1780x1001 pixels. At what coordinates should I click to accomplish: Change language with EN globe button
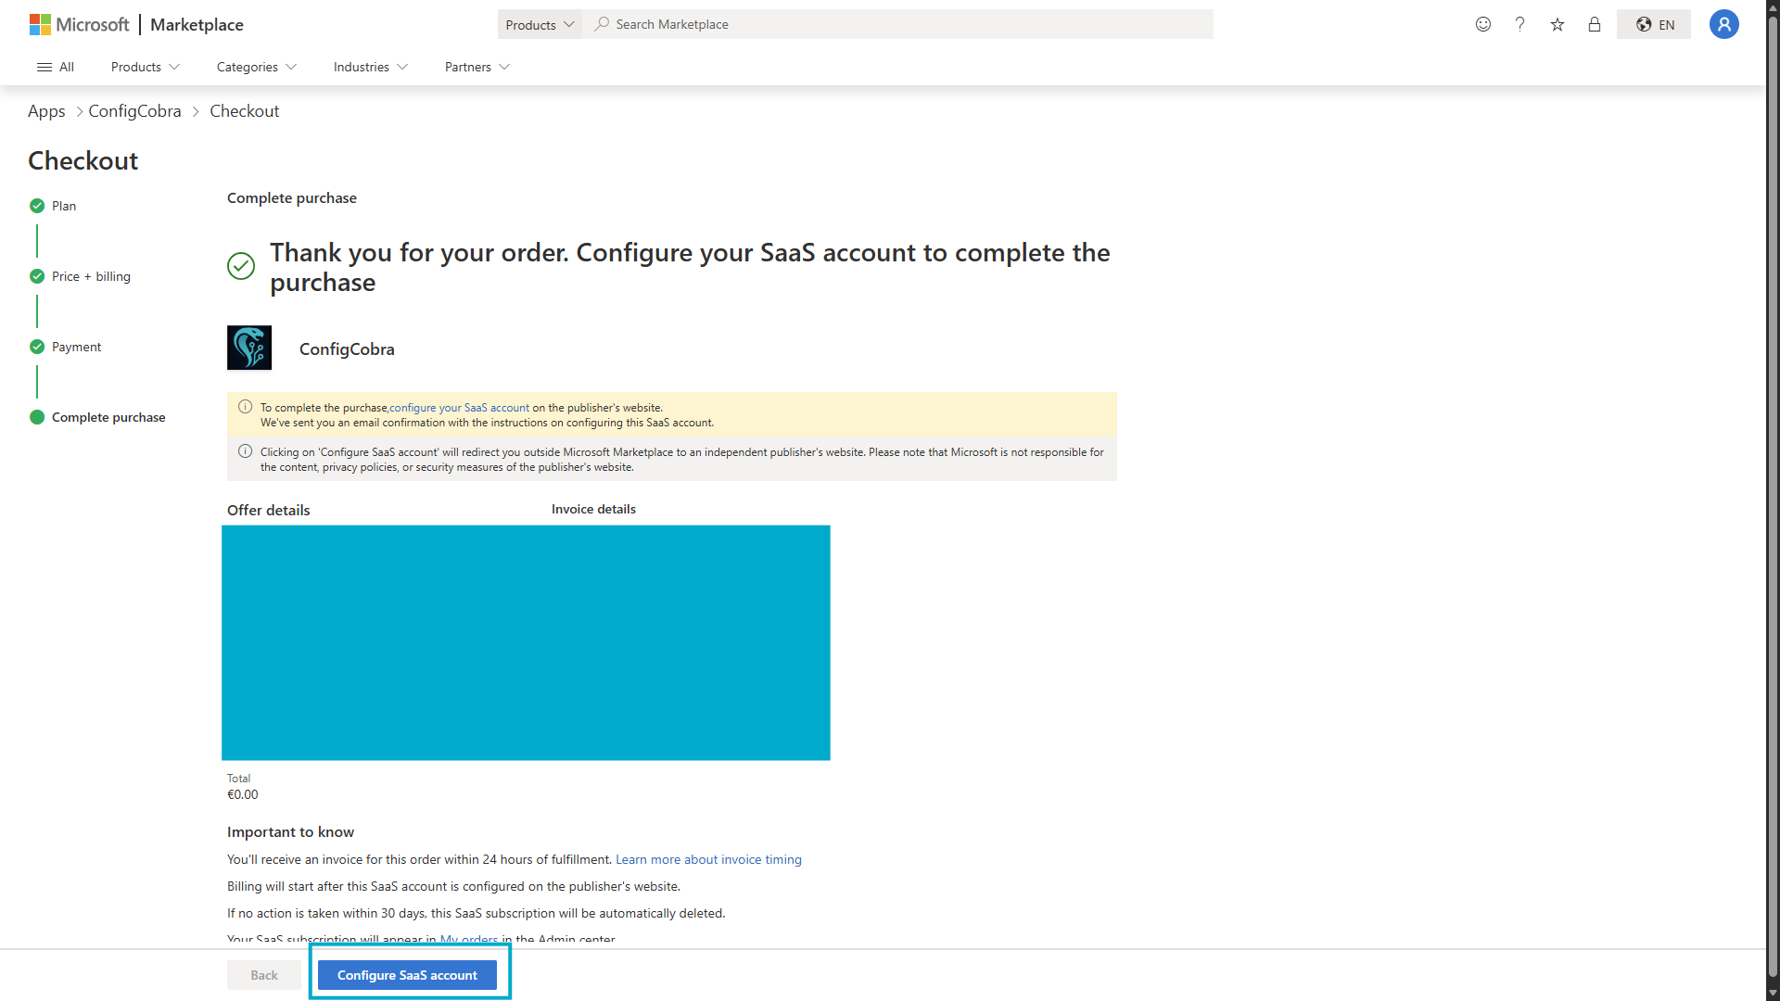[x=1654, y=24]
